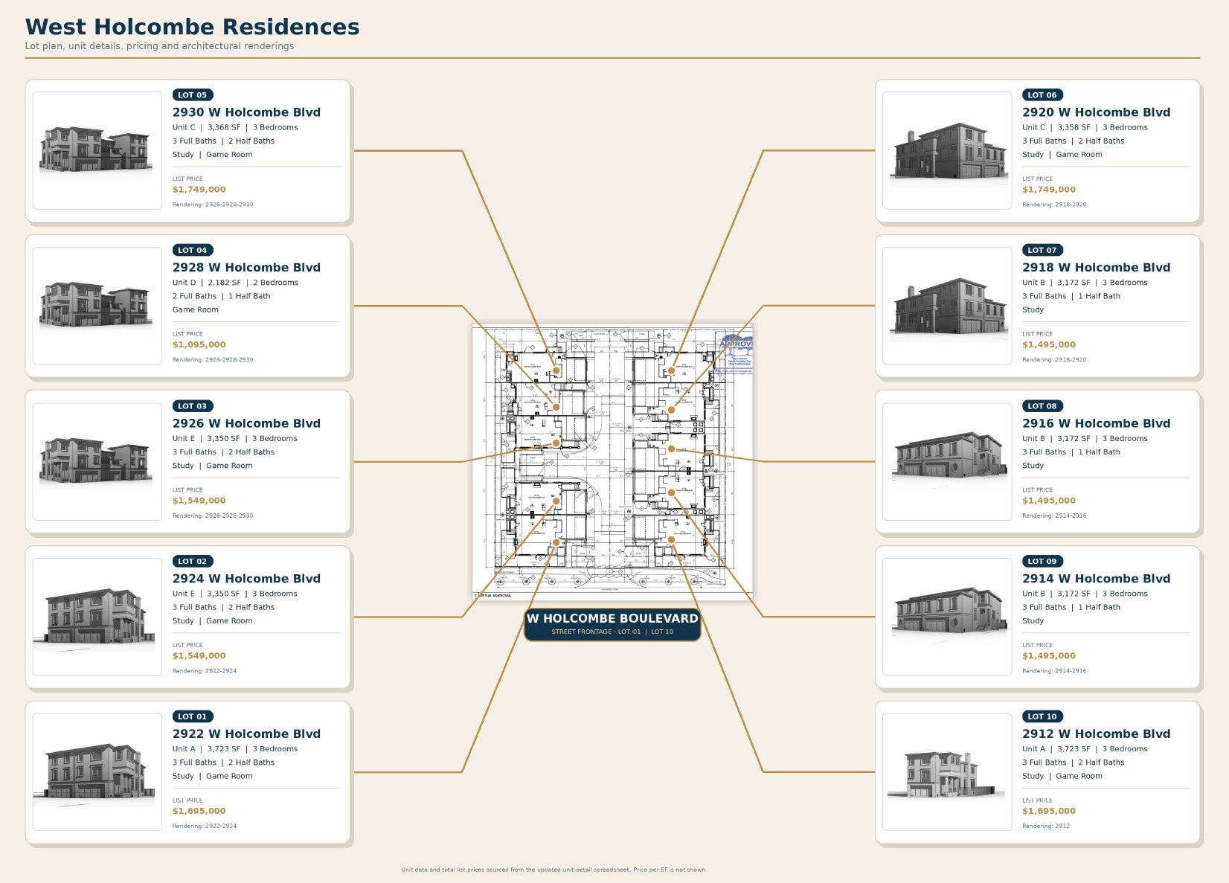Click the LOT 08 badge

point(1042,406)
